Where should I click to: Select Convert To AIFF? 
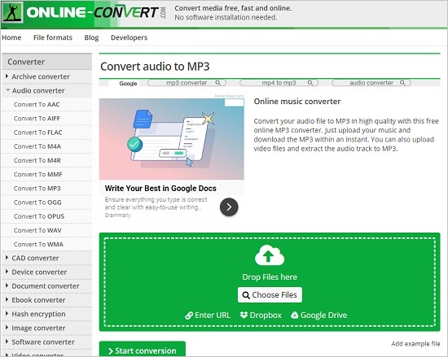[x=47, y=119]
